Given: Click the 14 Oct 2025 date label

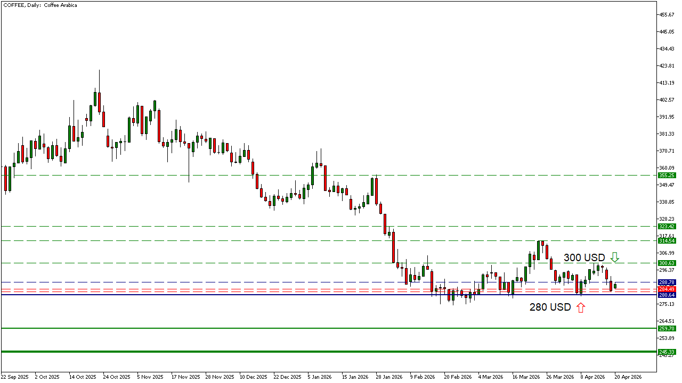Looking at the screenshot, I should (82, 377).
